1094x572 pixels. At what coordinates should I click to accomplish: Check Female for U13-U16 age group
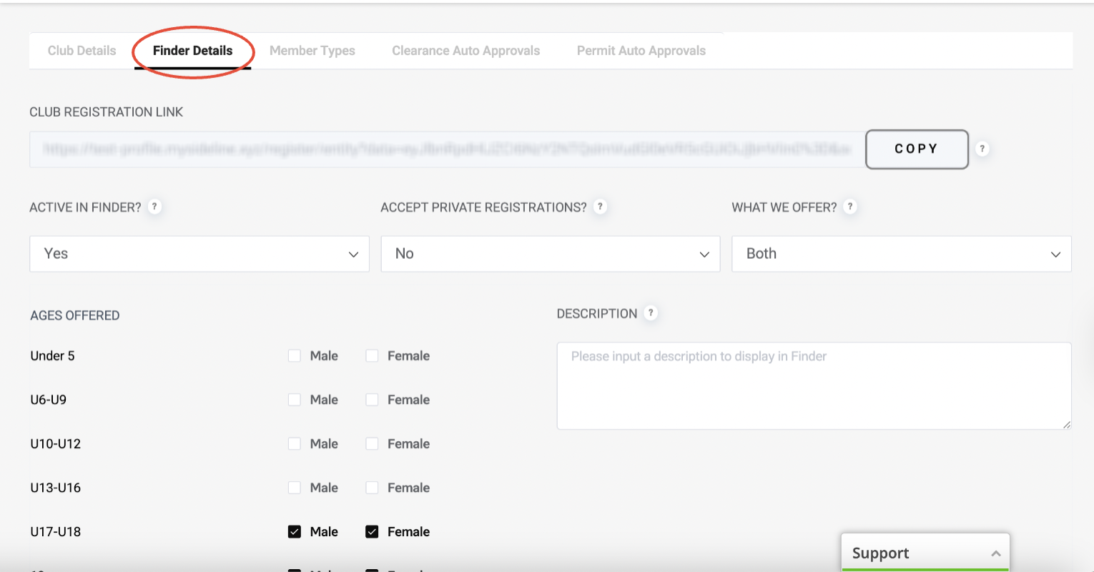coord(372,488)
